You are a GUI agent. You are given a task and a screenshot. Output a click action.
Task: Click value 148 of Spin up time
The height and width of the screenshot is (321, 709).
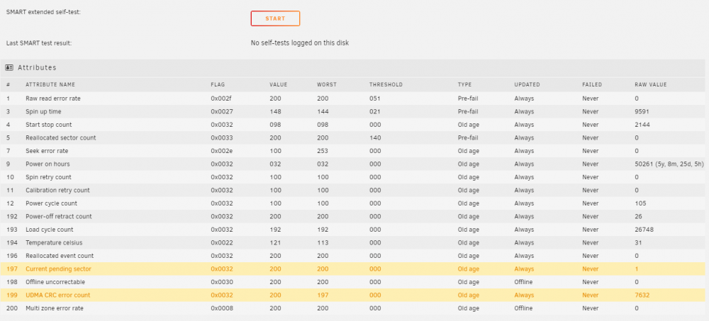pos(275,111)
